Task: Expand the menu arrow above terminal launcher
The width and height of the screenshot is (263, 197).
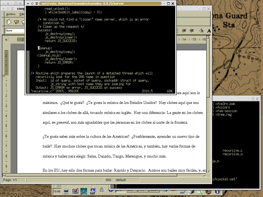Action: (x=66, y=186)
